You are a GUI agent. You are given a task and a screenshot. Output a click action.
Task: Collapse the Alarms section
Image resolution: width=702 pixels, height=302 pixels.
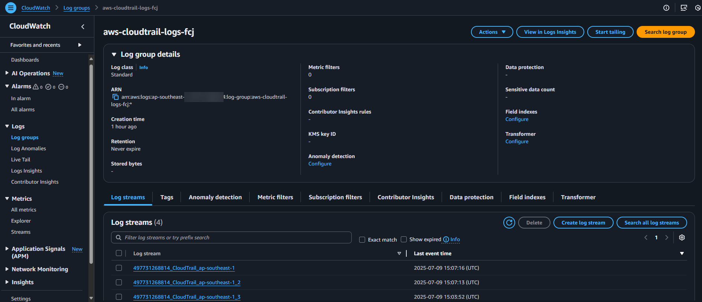(7, 86)
